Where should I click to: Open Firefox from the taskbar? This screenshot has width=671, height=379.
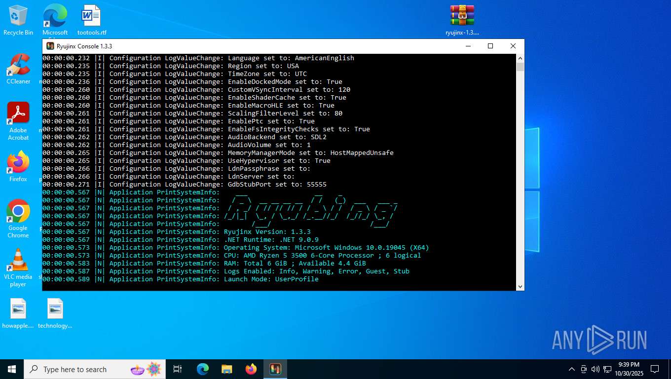251,369
